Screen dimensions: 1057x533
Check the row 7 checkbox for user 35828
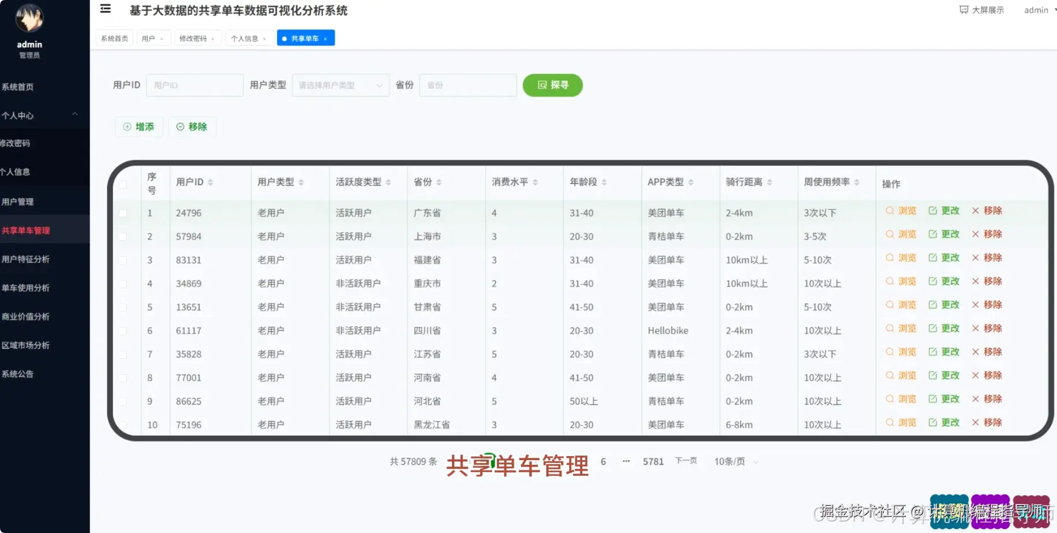[123, 354]
